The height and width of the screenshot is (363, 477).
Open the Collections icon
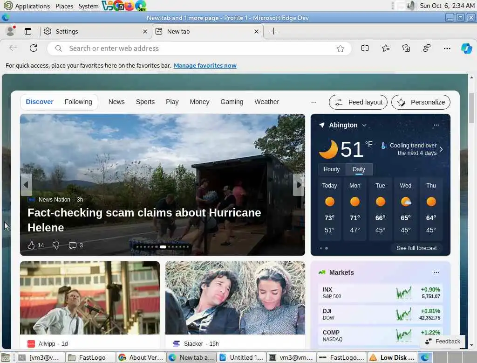(x=406, y=48)
